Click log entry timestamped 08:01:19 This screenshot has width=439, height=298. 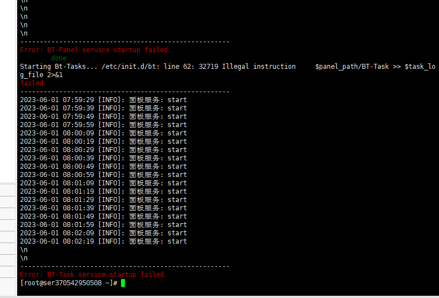[103, 191]
